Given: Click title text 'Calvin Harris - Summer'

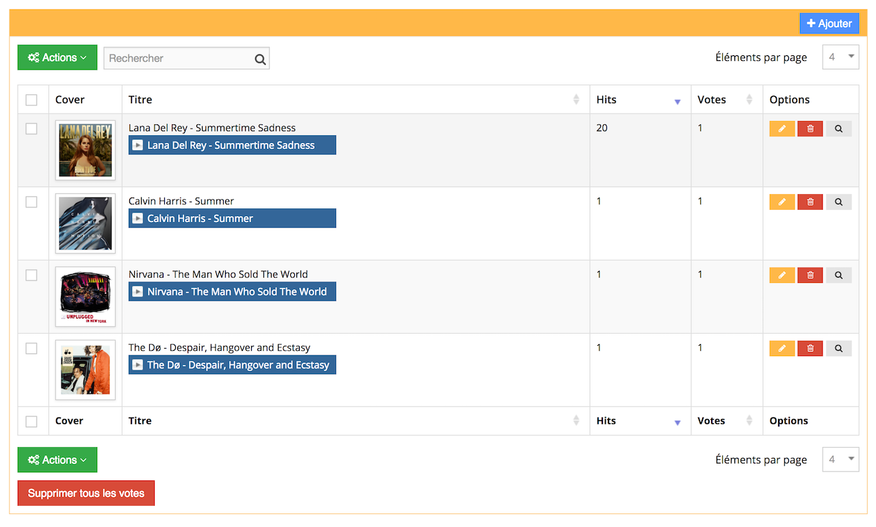Looking at the screenshot, I should pyautogui.click(x=181, y=201).
